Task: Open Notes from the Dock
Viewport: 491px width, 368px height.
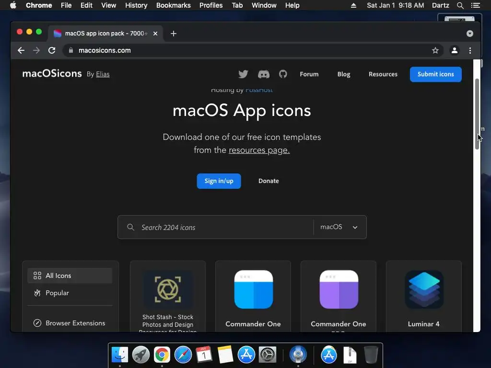Action: pos(225,355)
